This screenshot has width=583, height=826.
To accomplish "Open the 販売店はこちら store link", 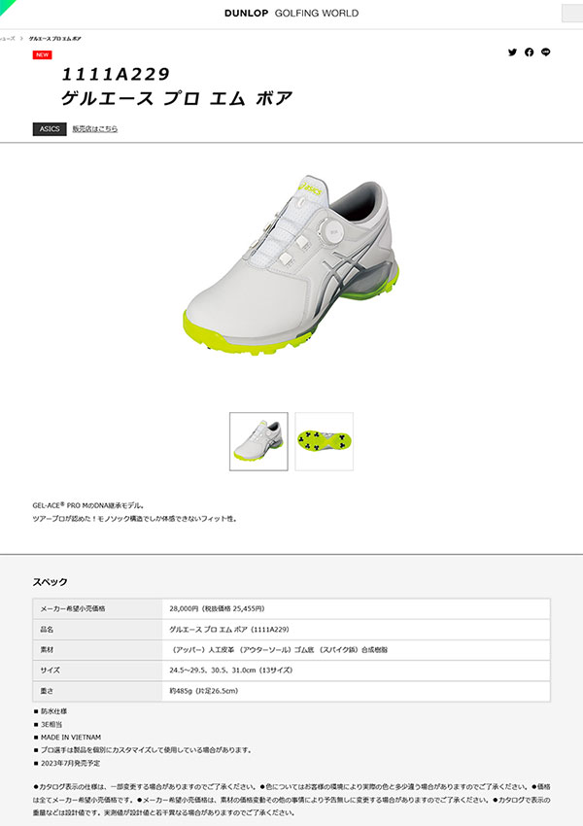I will (x=95, y=129).
